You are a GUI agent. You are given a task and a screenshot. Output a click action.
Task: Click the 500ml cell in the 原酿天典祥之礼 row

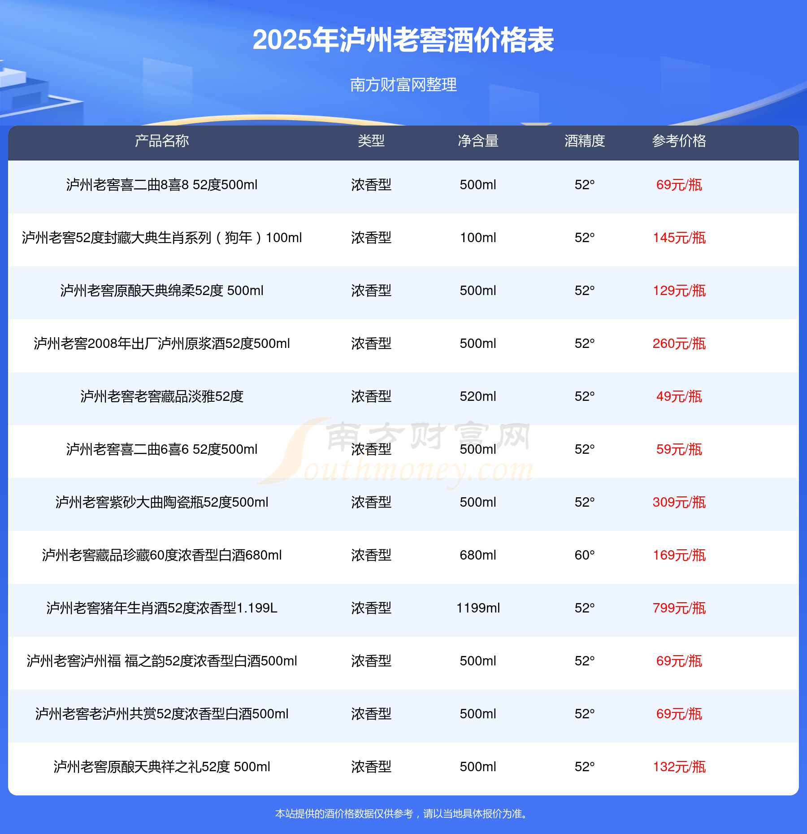click(478, 767)
